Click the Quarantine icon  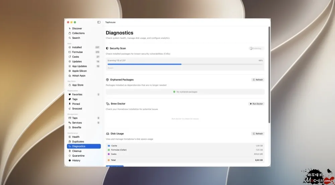(70, 156)
